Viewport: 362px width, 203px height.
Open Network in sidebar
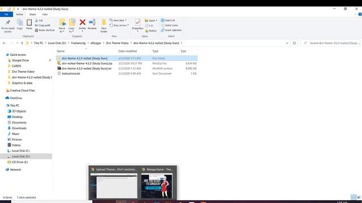(15, 170)
